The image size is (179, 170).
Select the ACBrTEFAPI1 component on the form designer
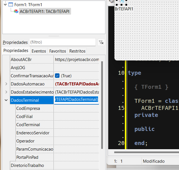pos(121,2)
